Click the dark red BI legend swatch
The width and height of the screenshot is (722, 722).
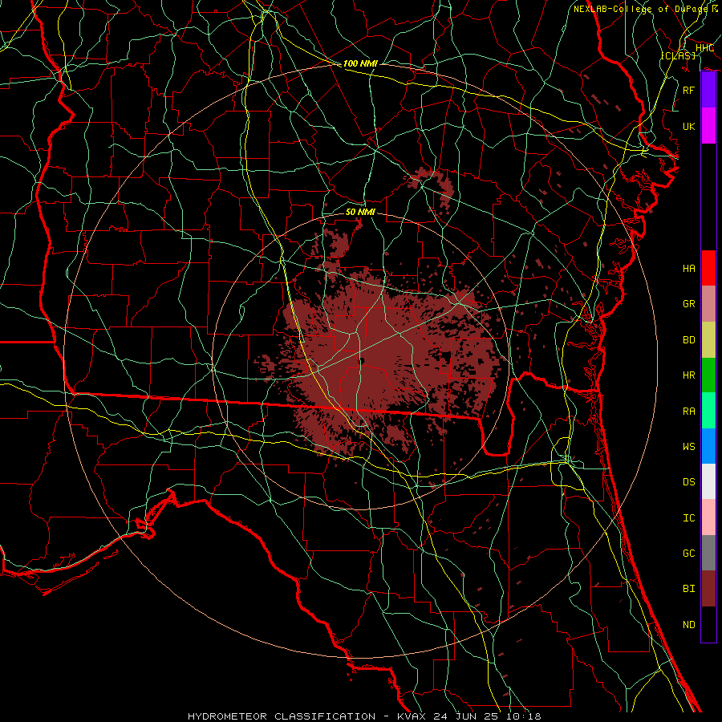click(x=708, y=589)
